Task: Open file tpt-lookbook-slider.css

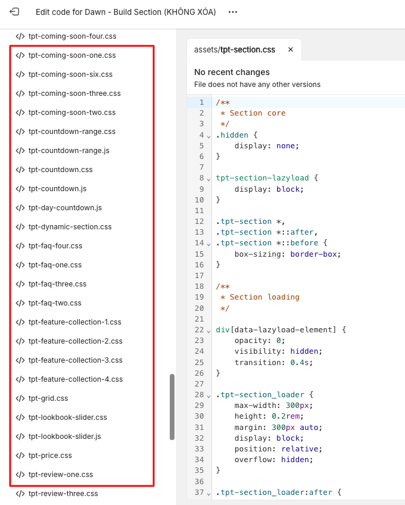Action: click(68, 417)
